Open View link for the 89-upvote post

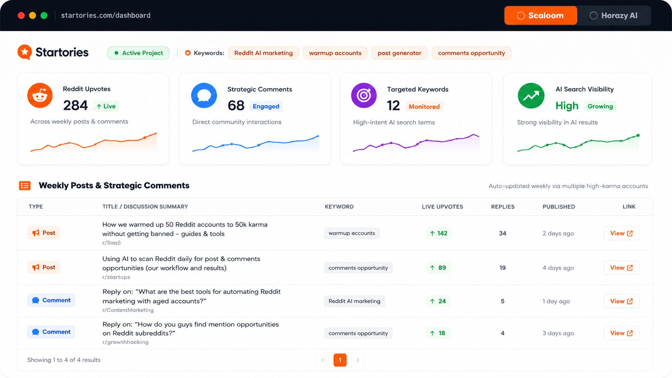pyautogui.click(x=621, y=268)
